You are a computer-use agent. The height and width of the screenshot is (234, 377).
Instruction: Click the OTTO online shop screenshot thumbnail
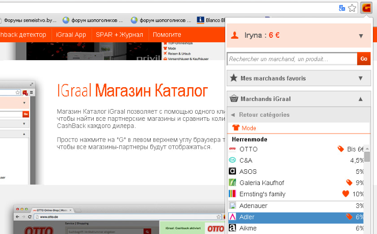tap(120, 219)
